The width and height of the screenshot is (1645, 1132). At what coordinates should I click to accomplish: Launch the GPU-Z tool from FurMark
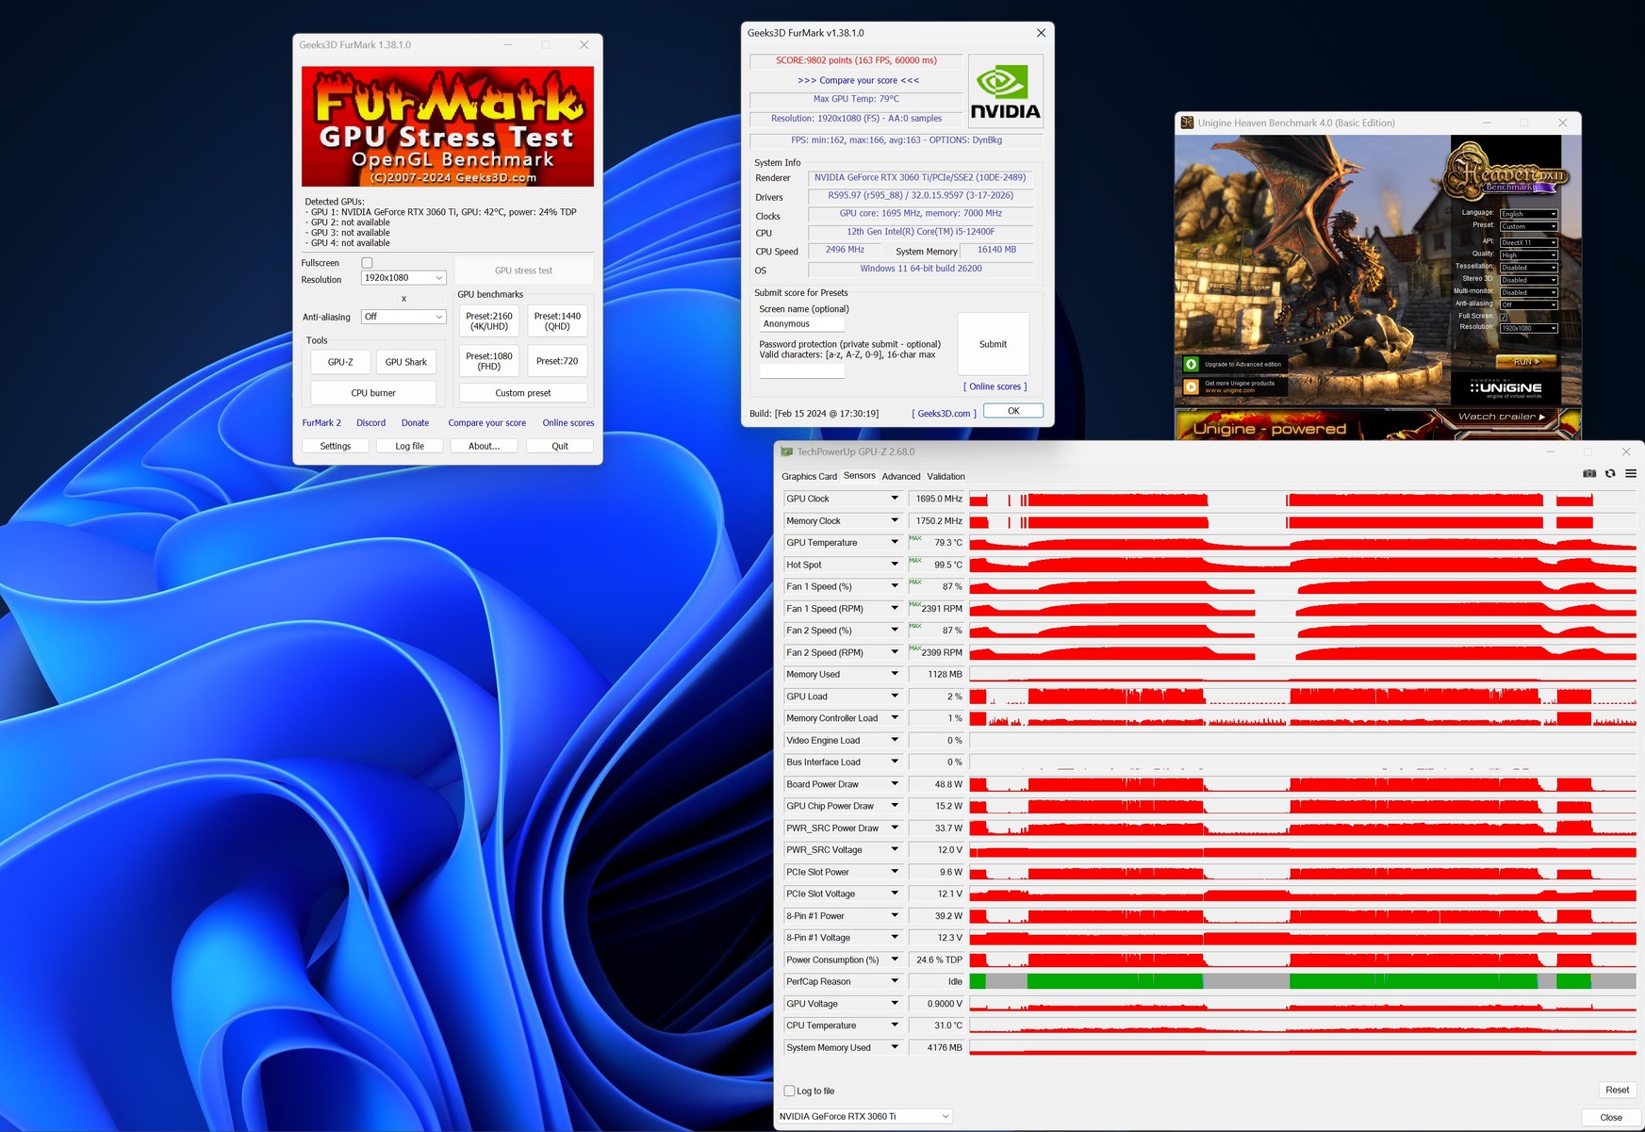point(340,362)
